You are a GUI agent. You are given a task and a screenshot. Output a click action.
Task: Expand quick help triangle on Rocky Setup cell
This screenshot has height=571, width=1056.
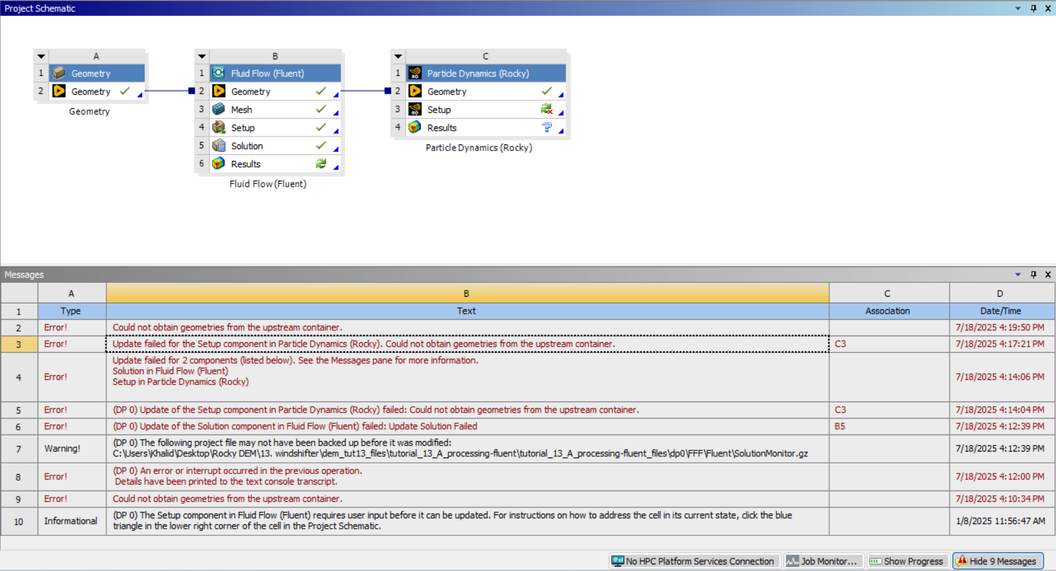click(x=561, y=113)
